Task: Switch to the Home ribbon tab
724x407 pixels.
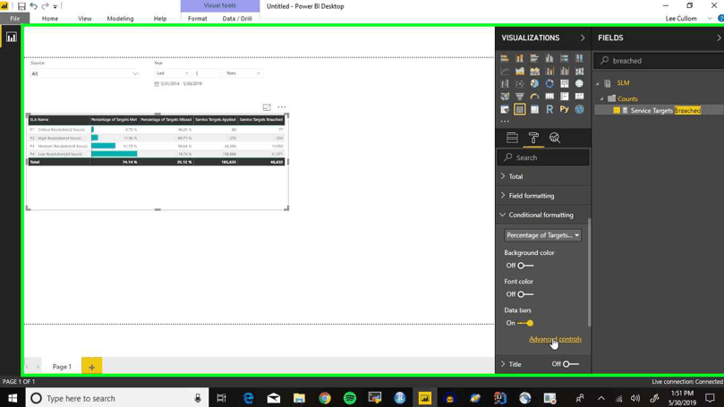Action: pos(50,19)
